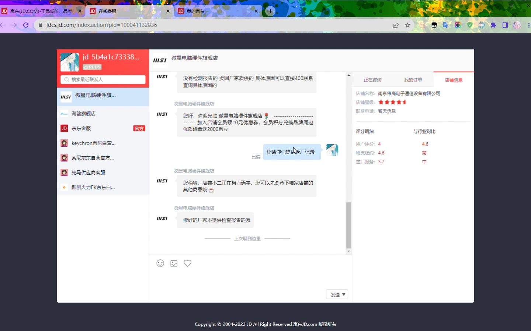This screenshot has width=531, height=331.
Task: Click the chat scroll down arrow
Action: 348,252
